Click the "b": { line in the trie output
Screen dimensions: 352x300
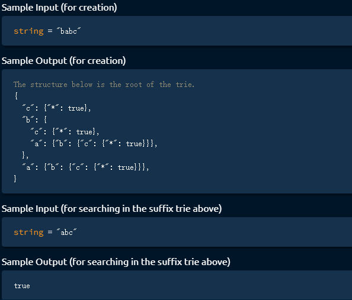34,120
